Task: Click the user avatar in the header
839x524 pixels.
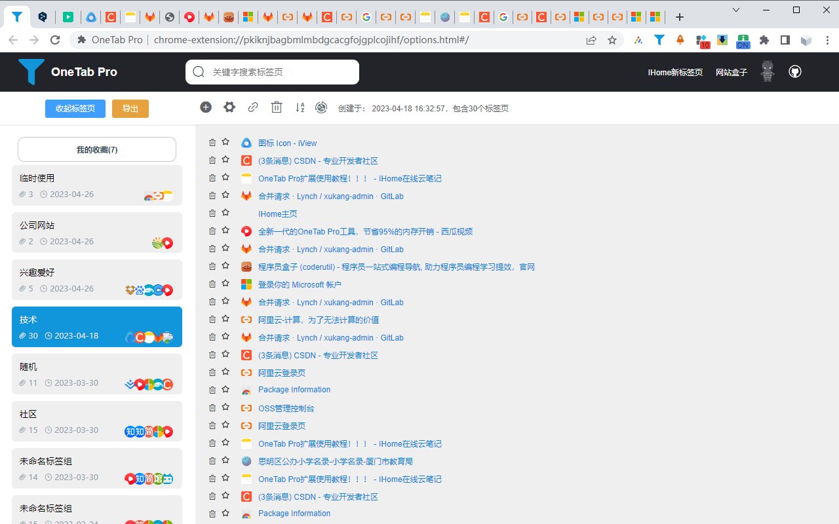Action: 768,71
